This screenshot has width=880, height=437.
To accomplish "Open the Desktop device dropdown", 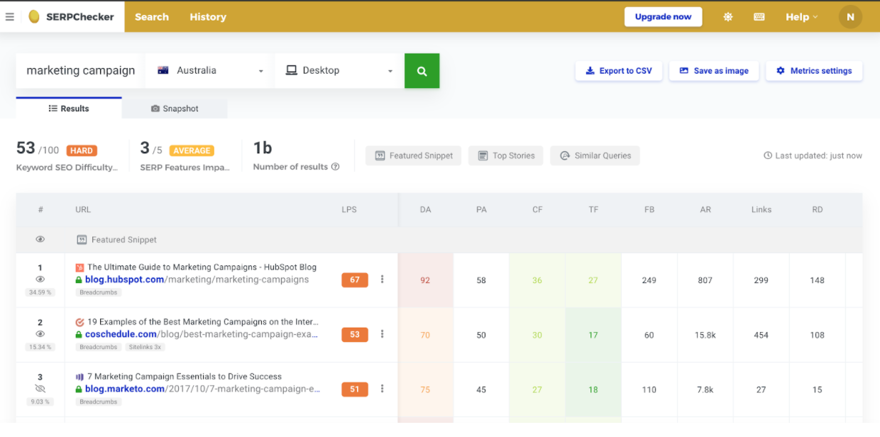I will point(339,71).
